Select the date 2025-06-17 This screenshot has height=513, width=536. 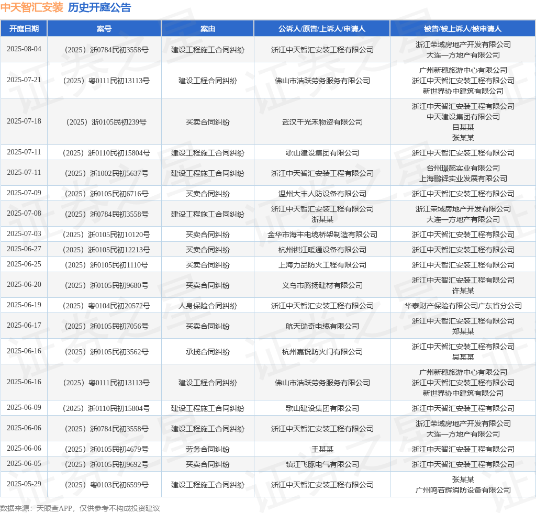click(24, 326)
